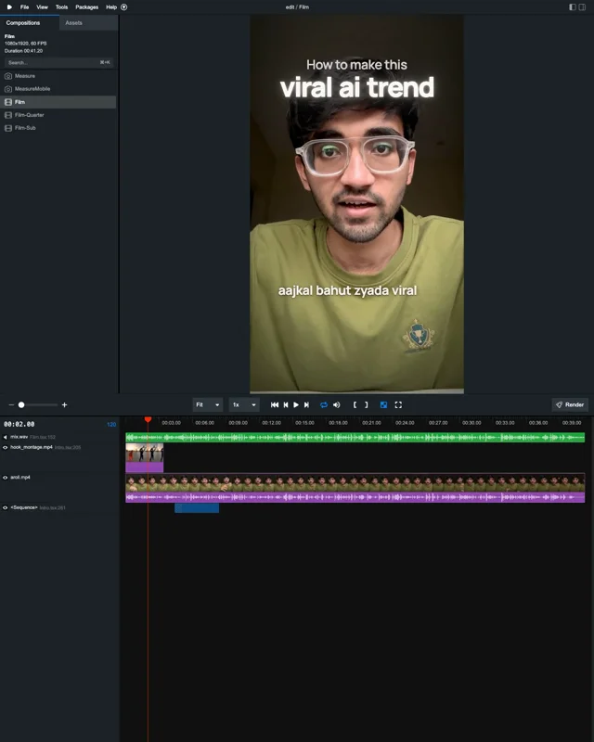Open Intro.tsx:261 source link for Sequence
594x742 pixels.
pyautogui.click(x=53, y=507)
